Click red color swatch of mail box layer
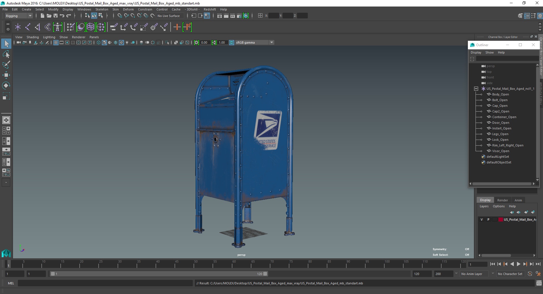Screen dimensions: 543x294 (x=501, y=220)
